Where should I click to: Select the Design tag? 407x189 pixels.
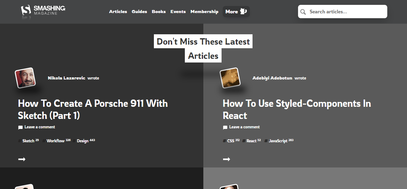click(83, 141)
